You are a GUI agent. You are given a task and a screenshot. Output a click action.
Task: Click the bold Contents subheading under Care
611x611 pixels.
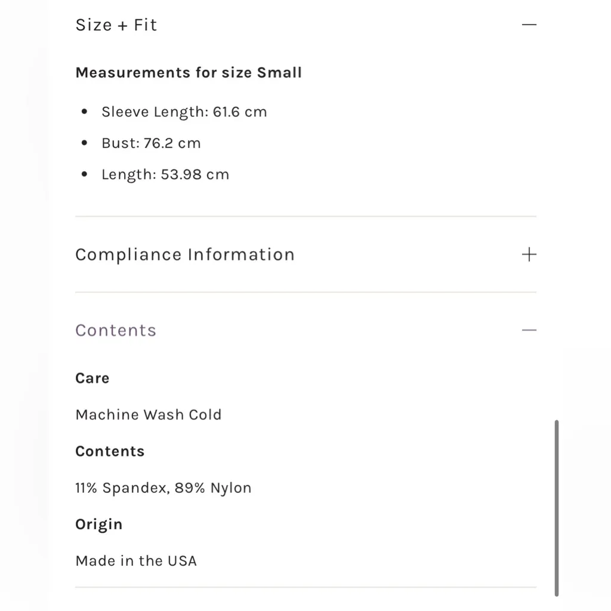point(110,452)
